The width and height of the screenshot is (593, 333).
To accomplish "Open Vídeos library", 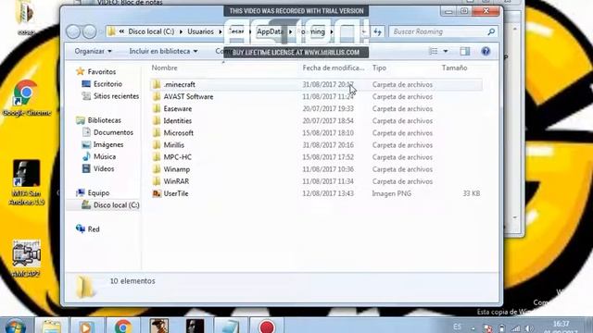I will 104,168.
